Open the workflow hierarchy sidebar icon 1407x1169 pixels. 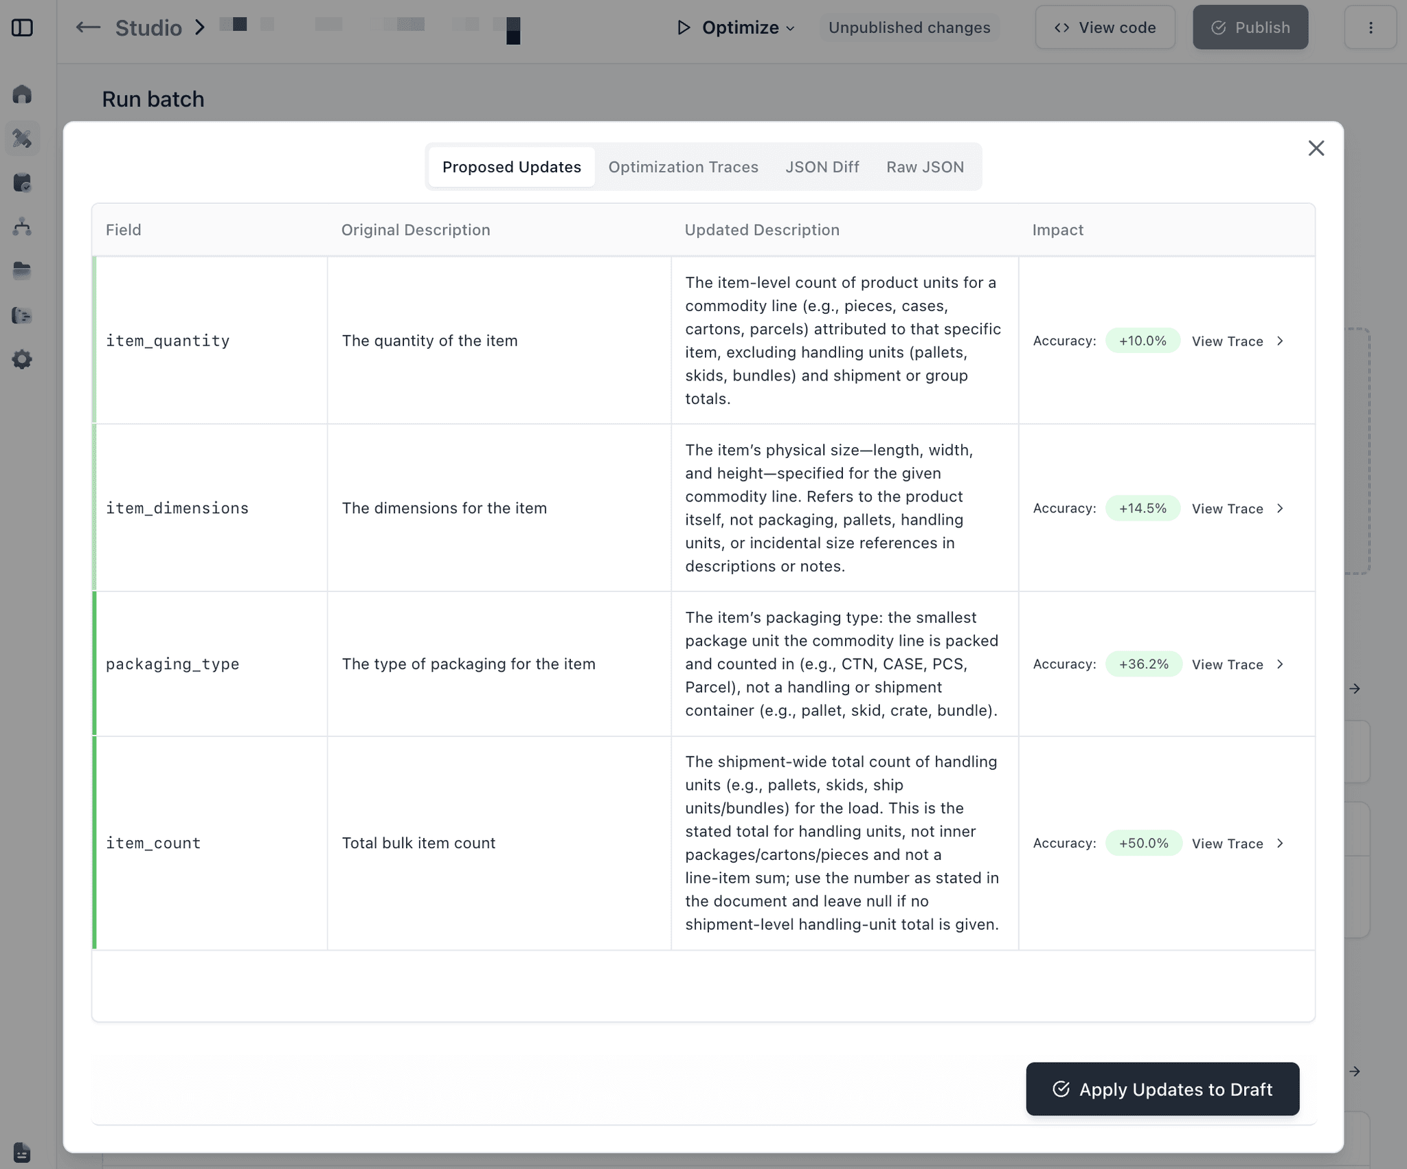click(x=22, y=227)
